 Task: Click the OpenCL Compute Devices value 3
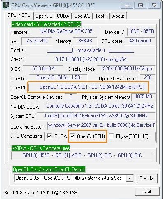pyautogui.click(x=71, y=97)
